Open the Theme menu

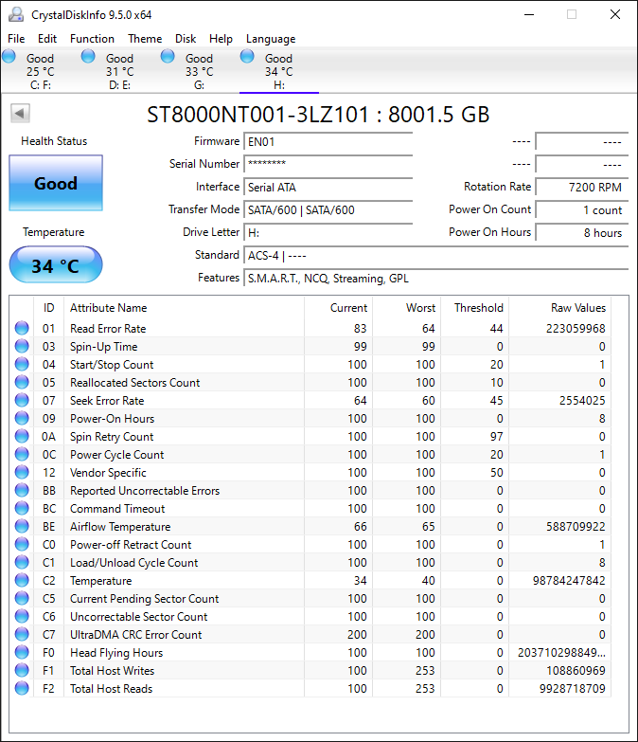click(x=145, y=38)
